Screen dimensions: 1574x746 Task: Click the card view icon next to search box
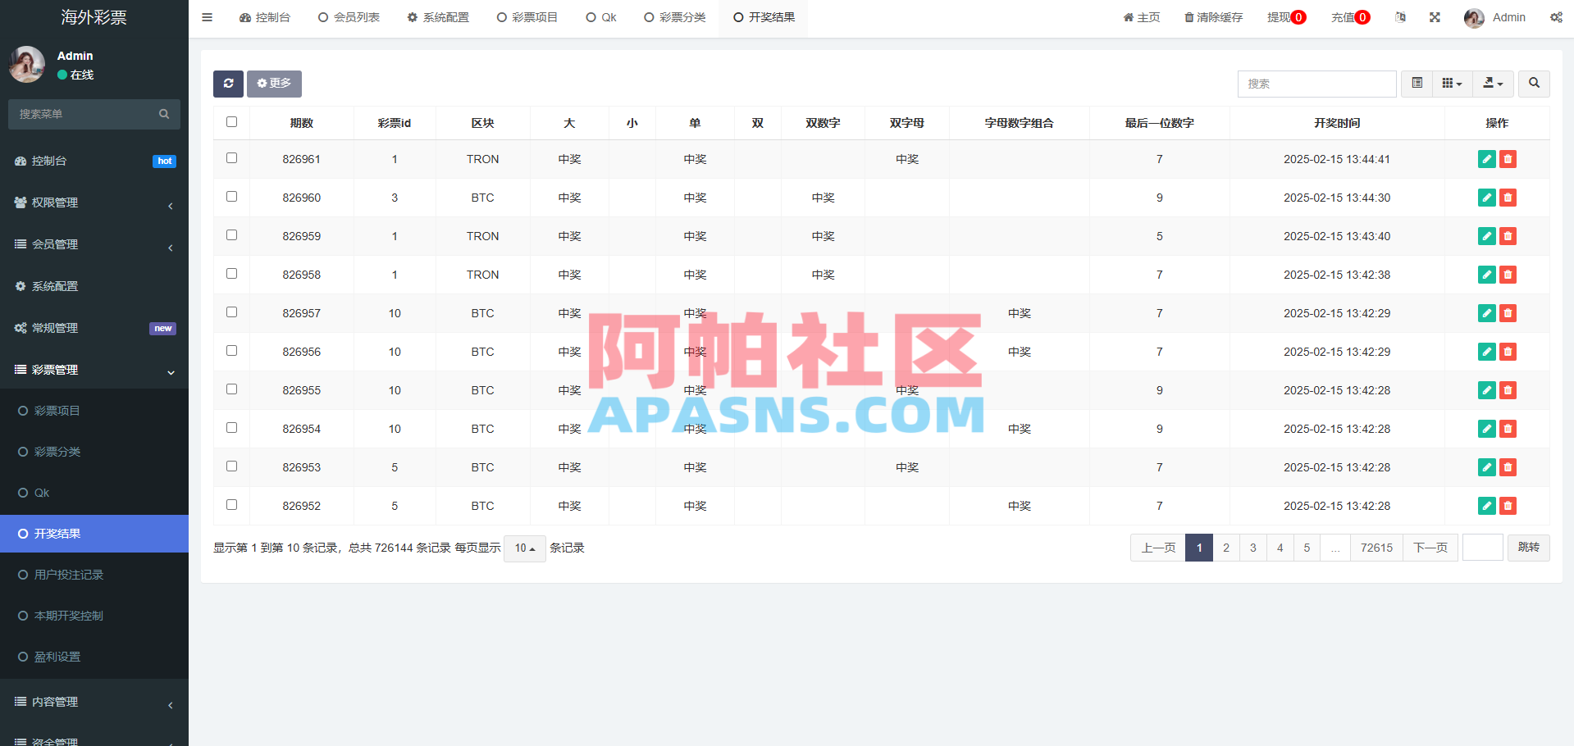click(x=1416, y=84)
